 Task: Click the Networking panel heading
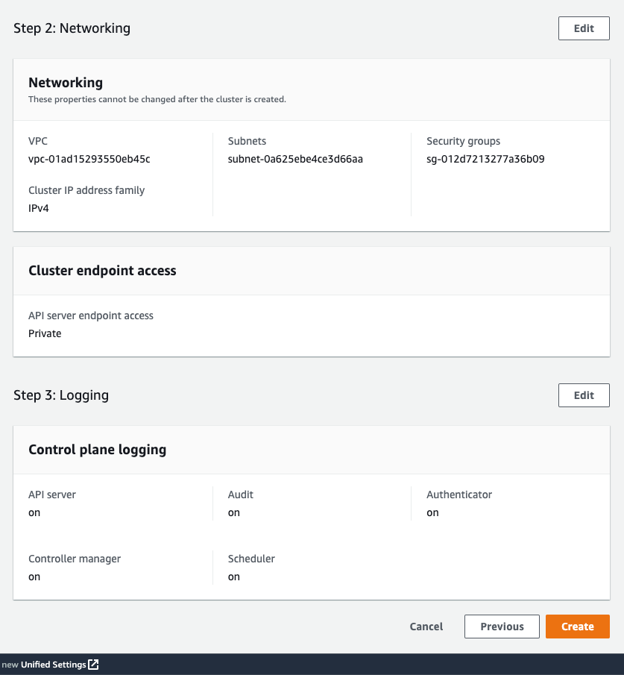point(66,83)
